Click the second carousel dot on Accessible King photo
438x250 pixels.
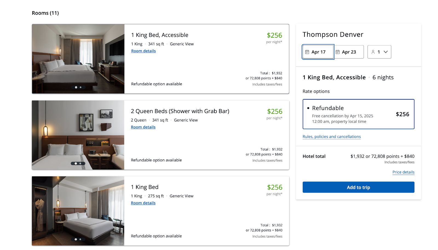[80, 87]
